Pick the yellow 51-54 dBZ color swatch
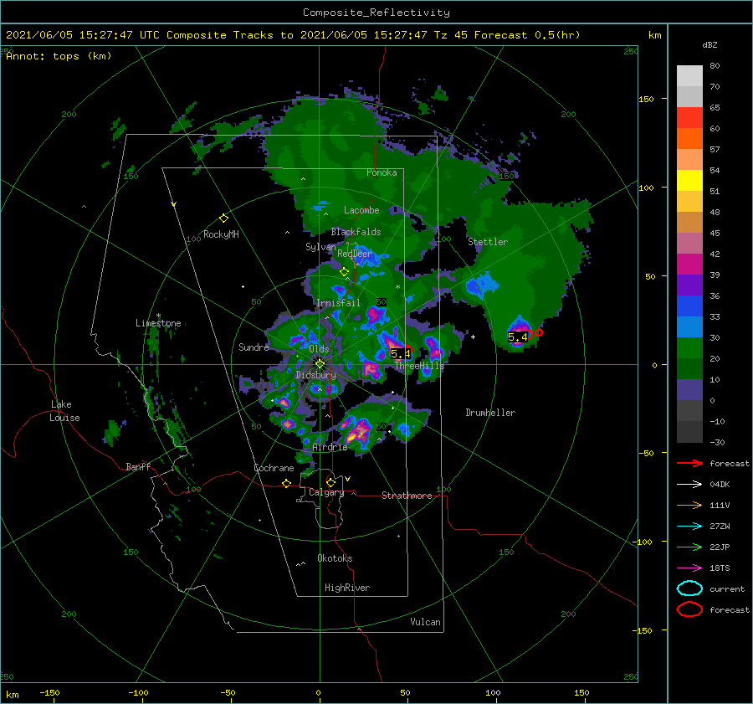Screen dimensions: 753x704 pyautogui.click(x=689, y=181)
